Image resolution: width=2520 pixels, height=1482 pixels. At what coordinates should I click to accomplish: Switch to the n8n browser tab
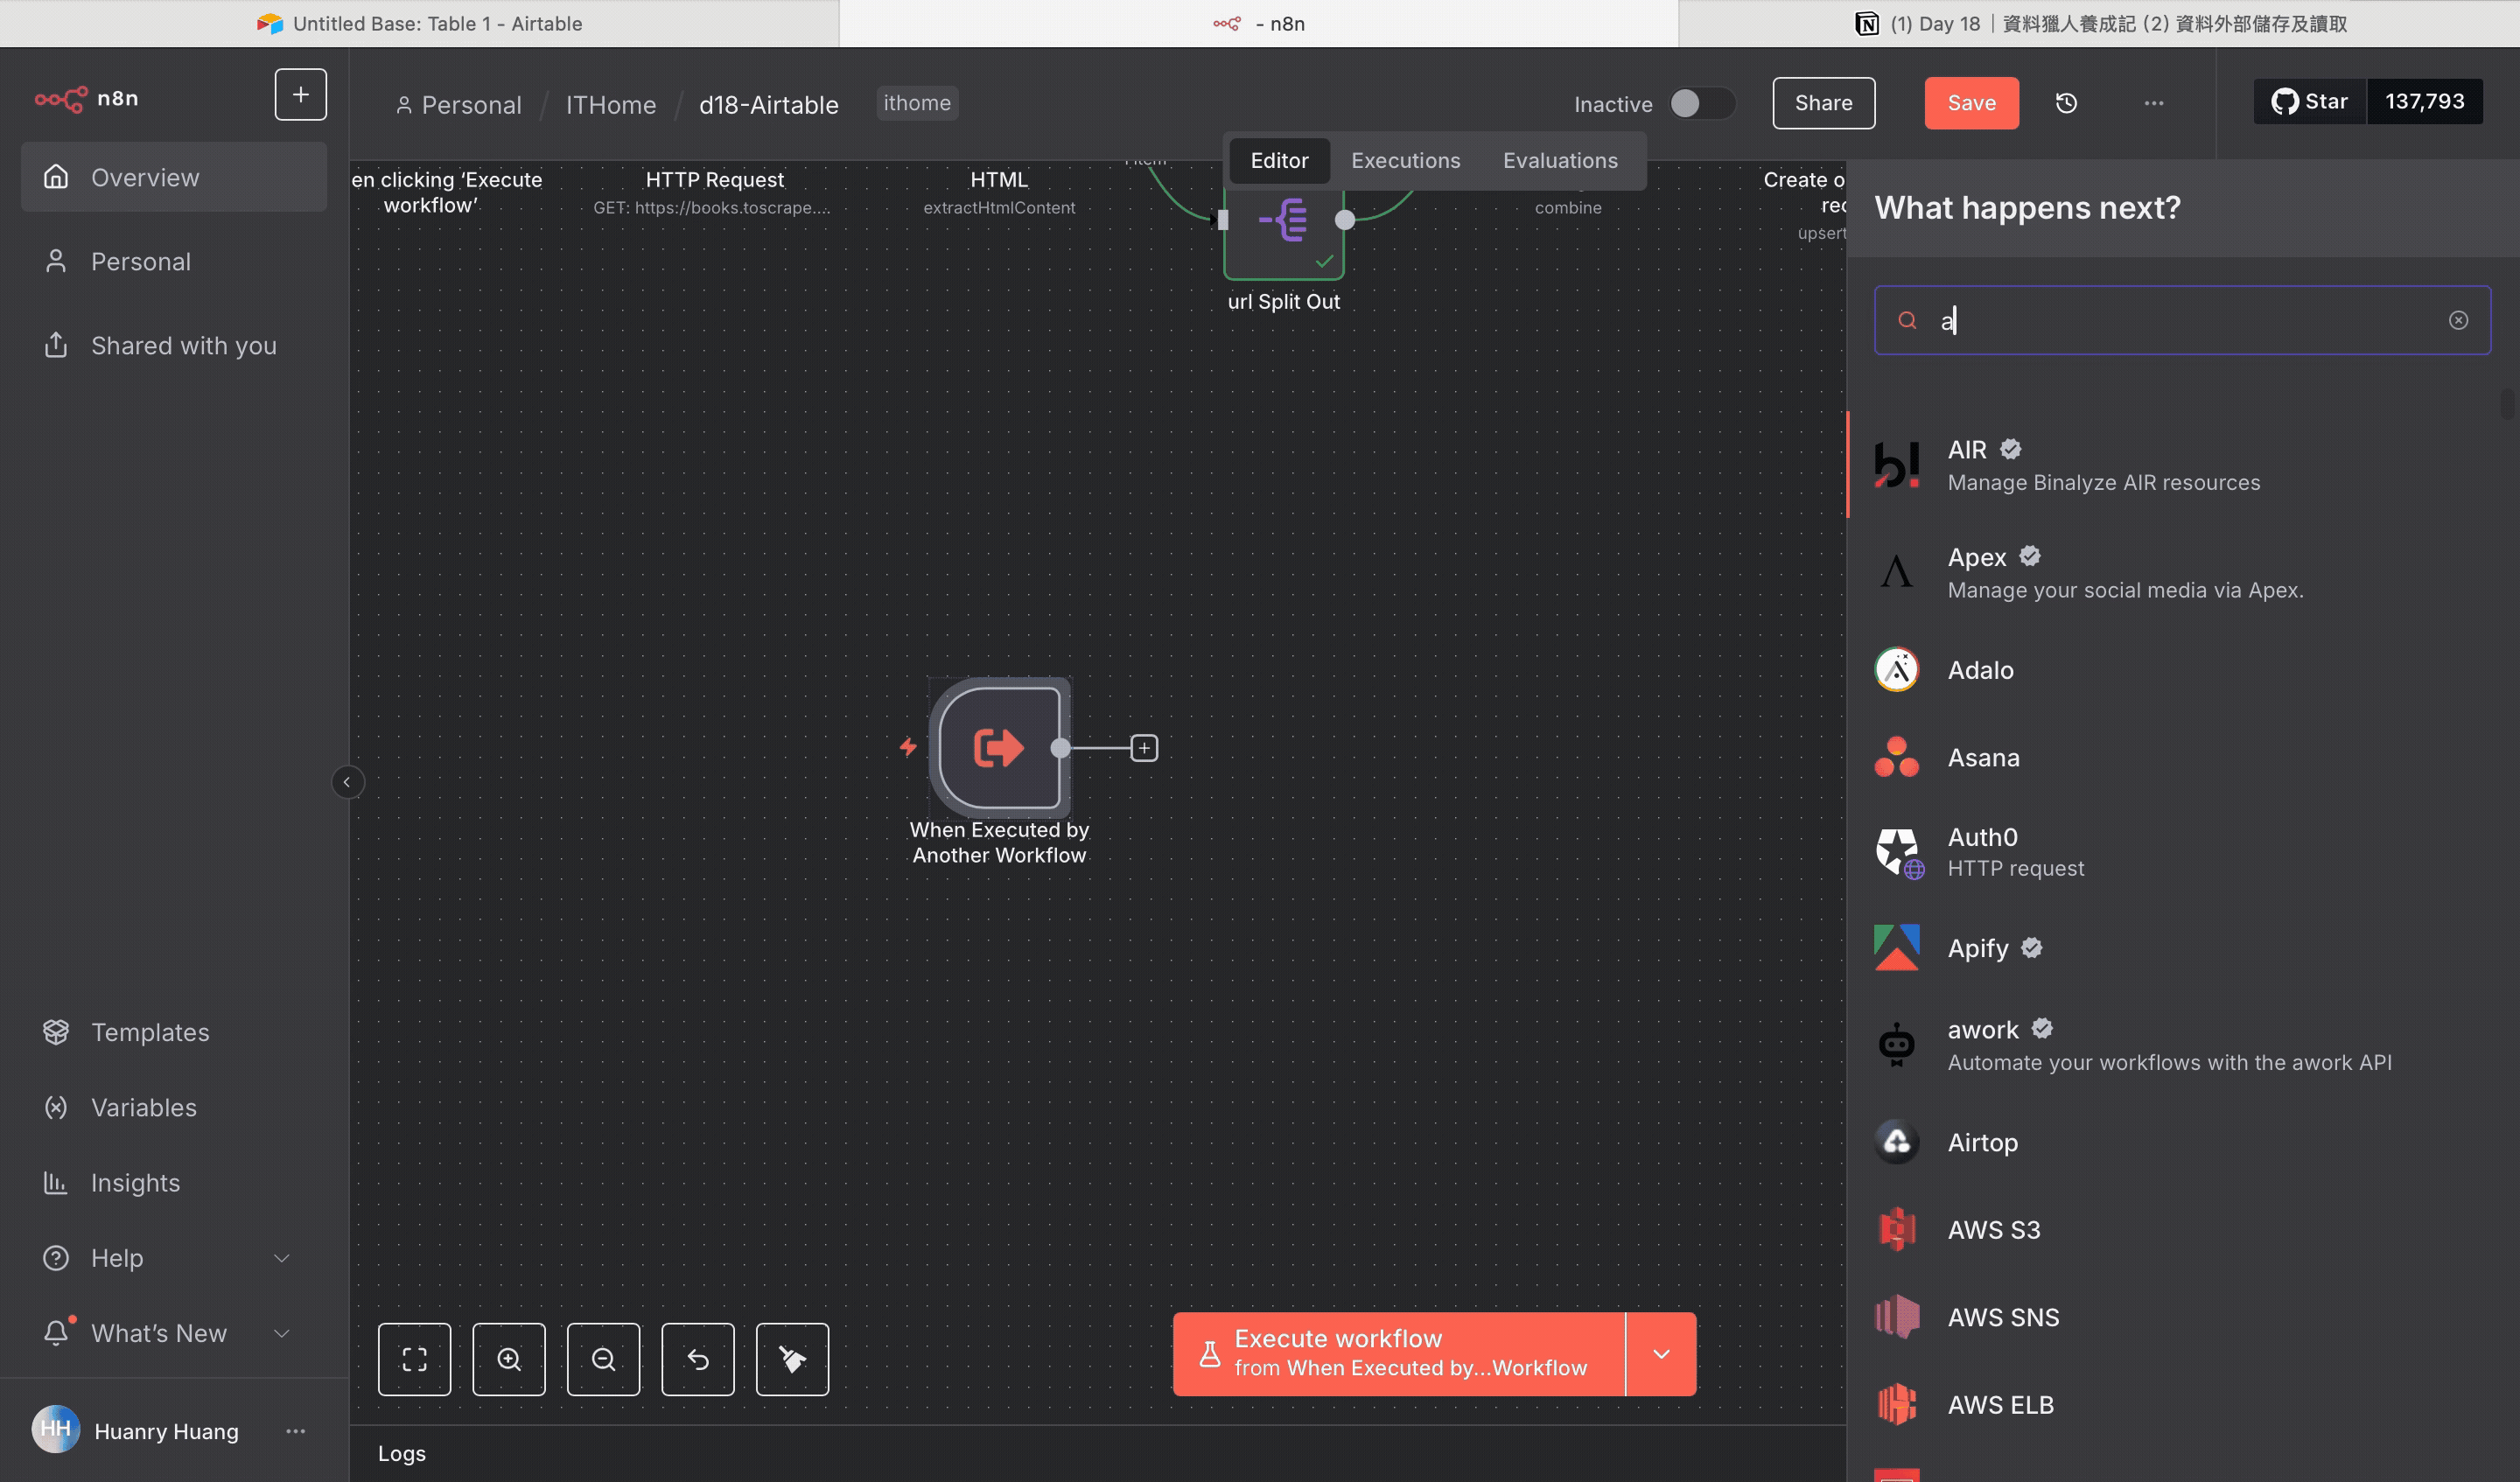pos(1259,23)
